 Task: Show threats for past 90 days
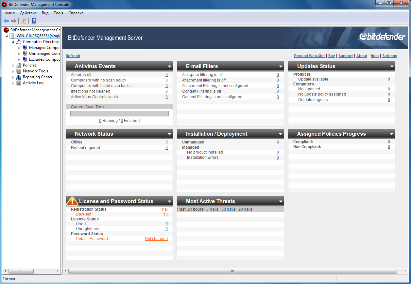[x=245, y=209]
